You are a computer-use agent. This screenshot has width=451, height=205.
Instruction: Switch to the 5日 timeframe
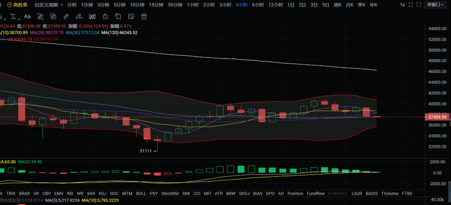[x=326, y=4]
